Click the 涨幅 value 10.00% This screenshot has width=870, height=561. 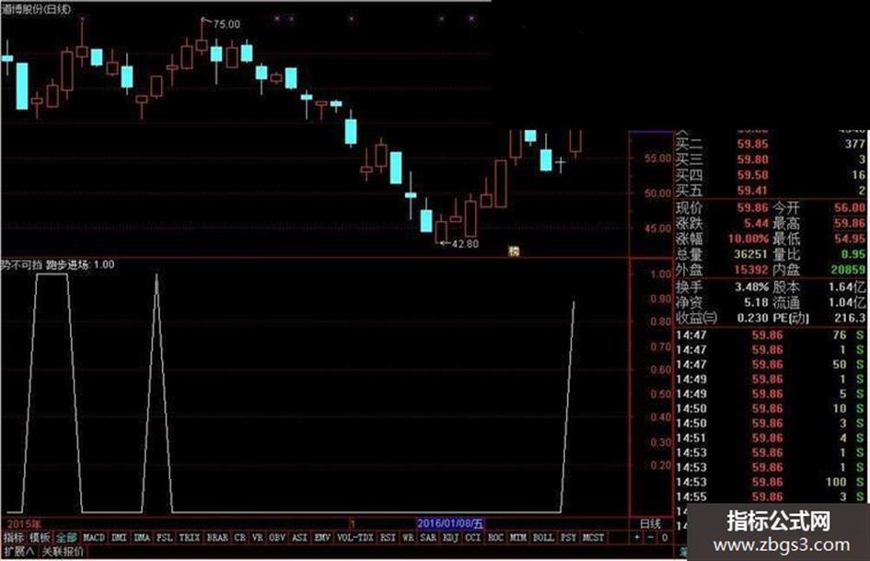coord(748,240)
